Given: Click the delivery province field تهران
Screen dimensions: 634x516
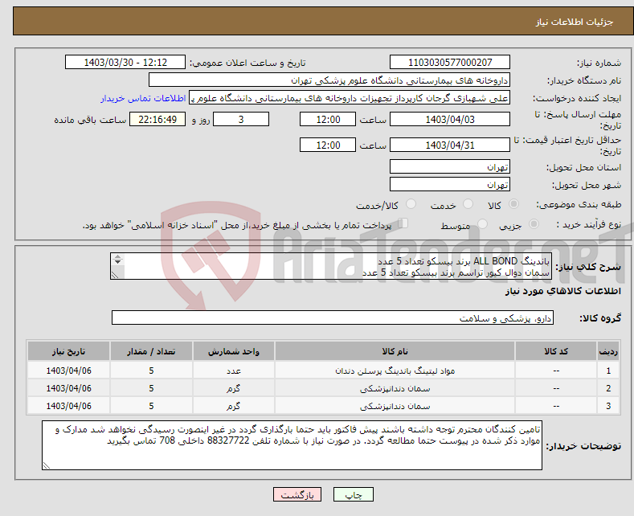Looking at the screenshot, I should (450, 166).
